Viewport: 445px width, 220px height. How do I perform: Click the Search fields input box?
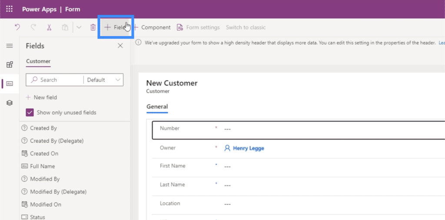tap(54, 80)
